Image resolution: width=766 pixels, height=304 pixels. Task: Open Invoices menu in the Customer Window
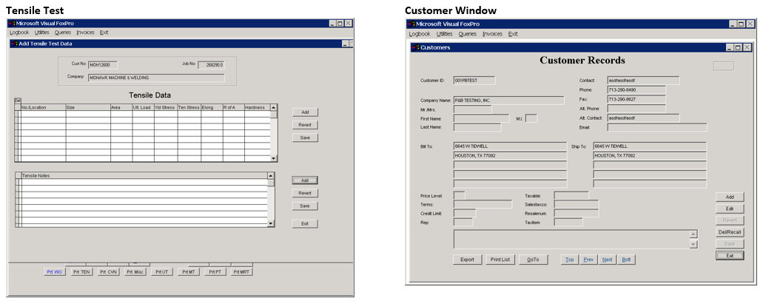coord(492,34)
